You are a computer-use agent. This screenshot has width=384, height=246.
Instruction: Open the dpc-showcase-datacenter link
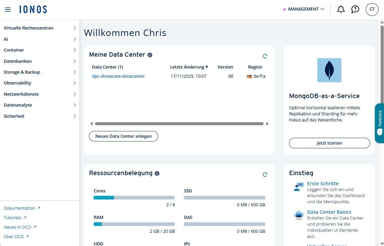click(118, 76)
